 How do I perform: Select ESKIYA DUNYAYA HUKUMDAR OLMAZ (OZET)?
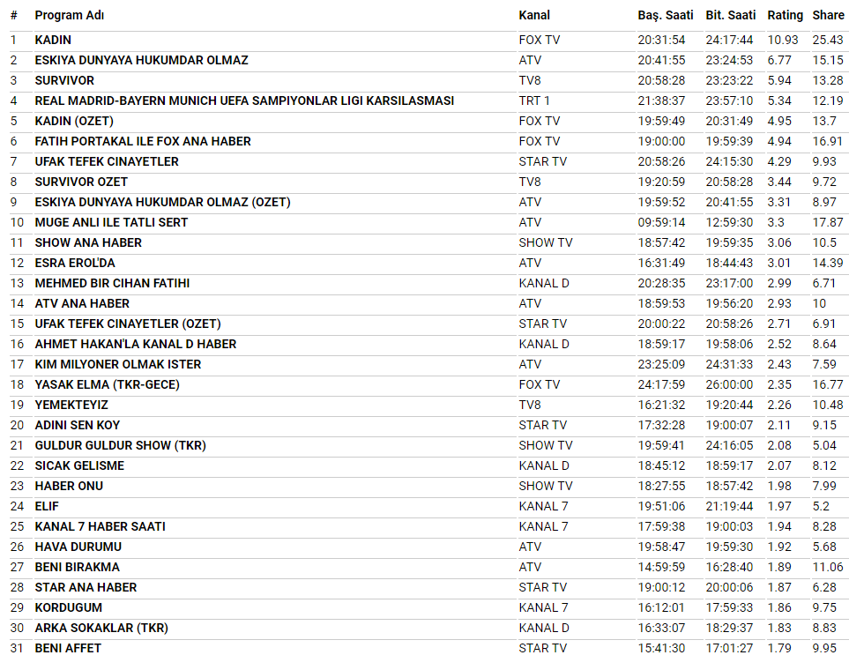point(162,203)
